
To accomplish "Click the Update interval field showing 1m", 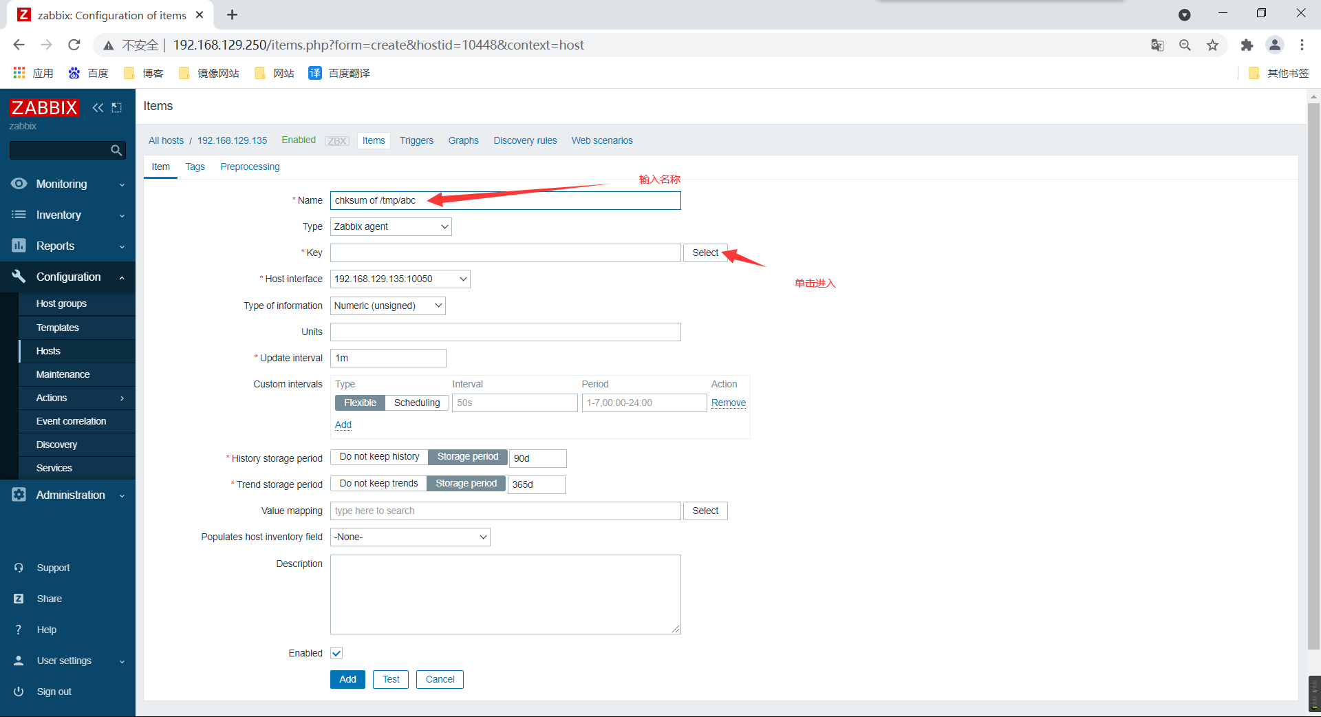I will point(388,358).
